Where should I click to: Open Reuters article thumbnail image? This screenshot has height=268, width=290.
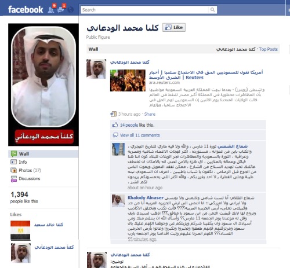(x=128, y=80)
